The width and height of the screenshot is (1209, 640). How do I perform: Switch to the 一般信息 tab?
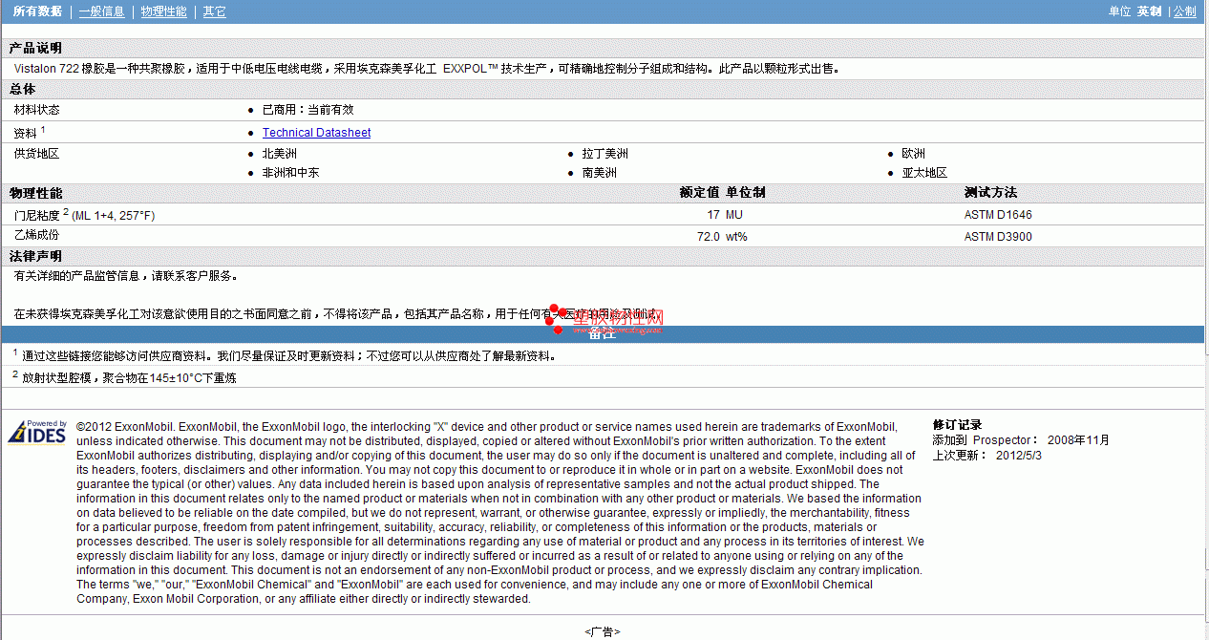101,11
